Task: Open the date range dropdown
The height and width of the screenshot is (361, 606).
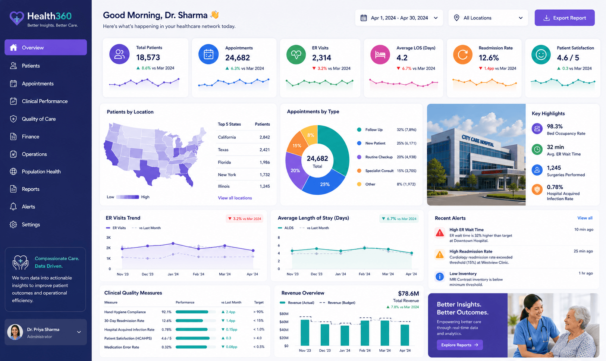Action: pos(399,18)
